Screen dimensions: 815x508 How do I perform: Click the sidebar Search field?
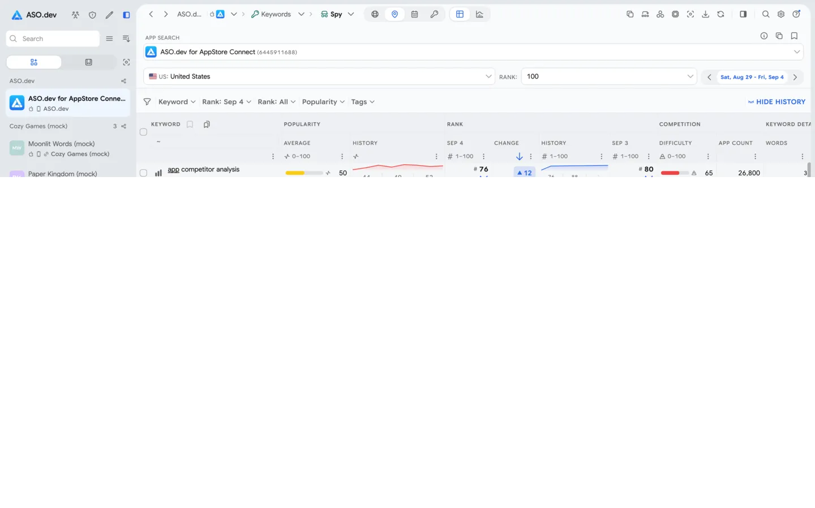53,38
